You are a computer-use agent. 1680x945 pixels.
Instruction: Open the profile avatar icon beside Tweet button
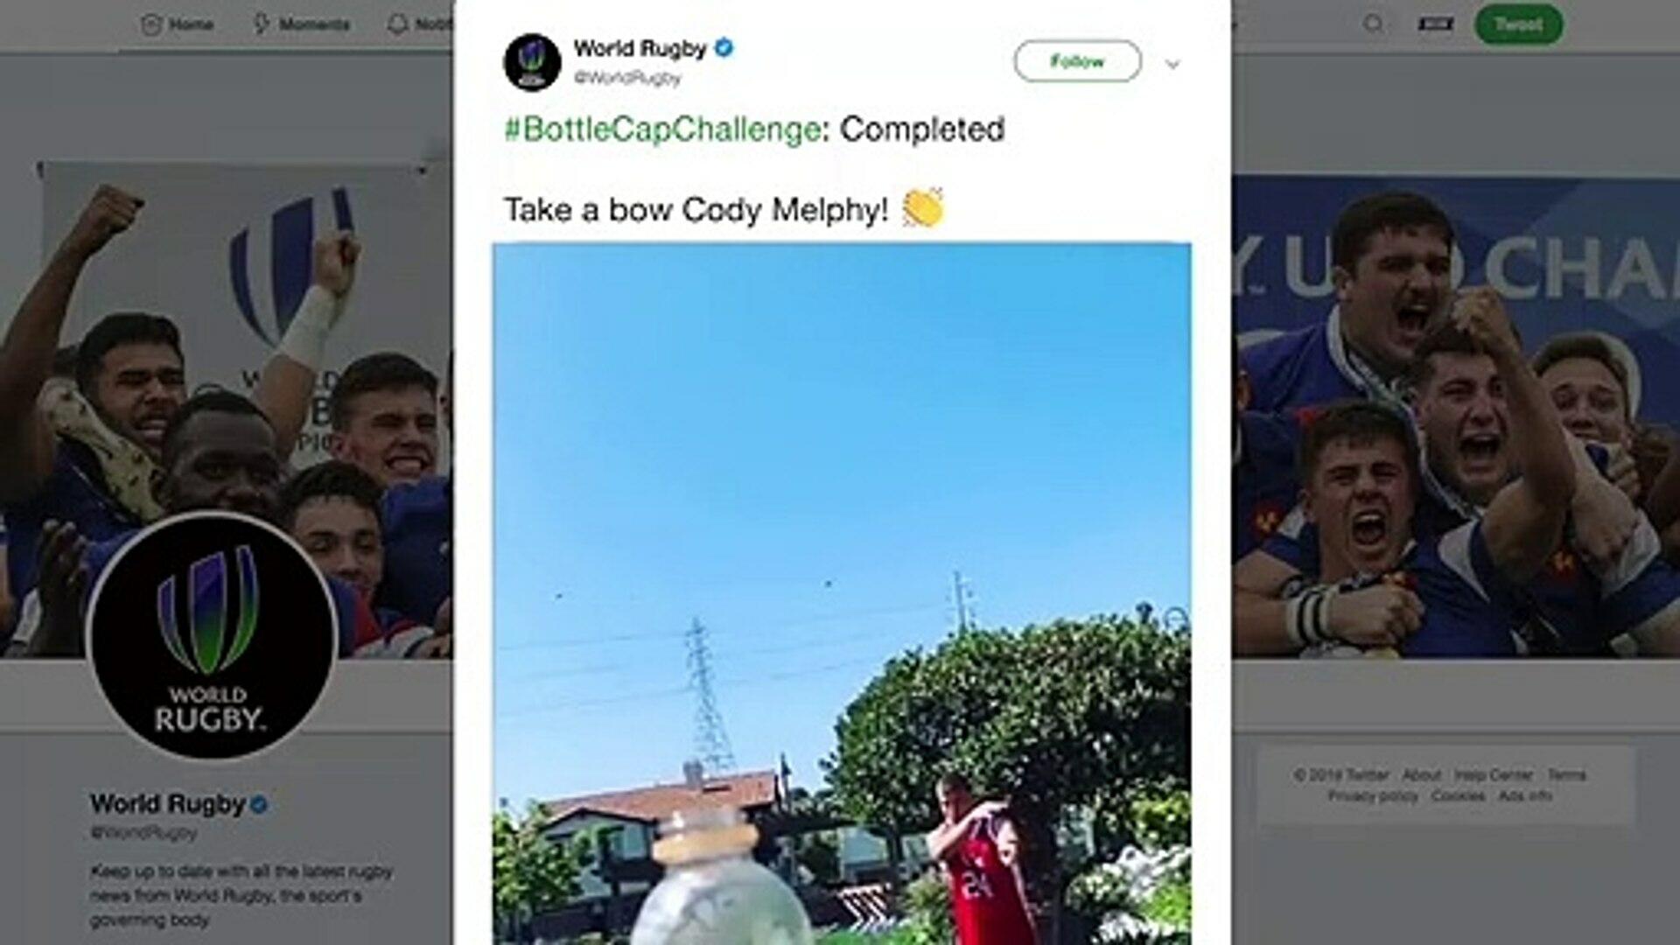pyautogui.click(x=1436, y=24)
